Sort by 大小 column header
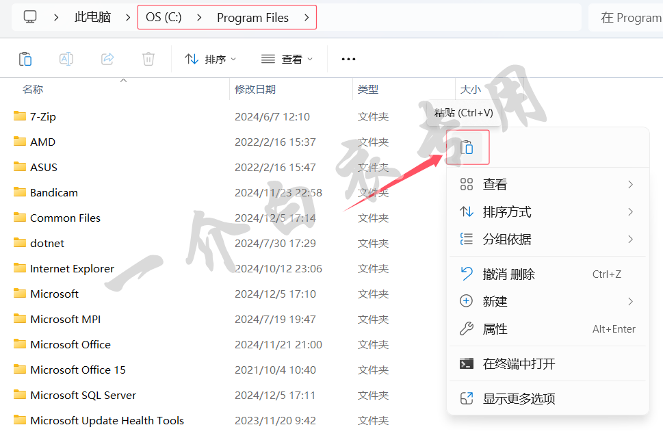Screen dimensions: 663x438 470,89
